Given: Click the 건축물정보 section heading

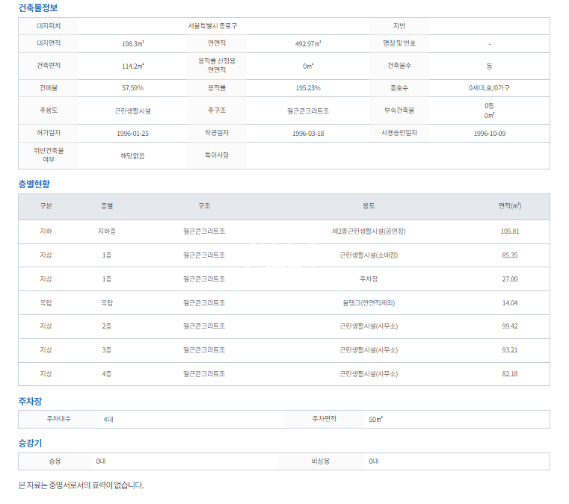Looking at the screenshot, I should pos(37,8).
